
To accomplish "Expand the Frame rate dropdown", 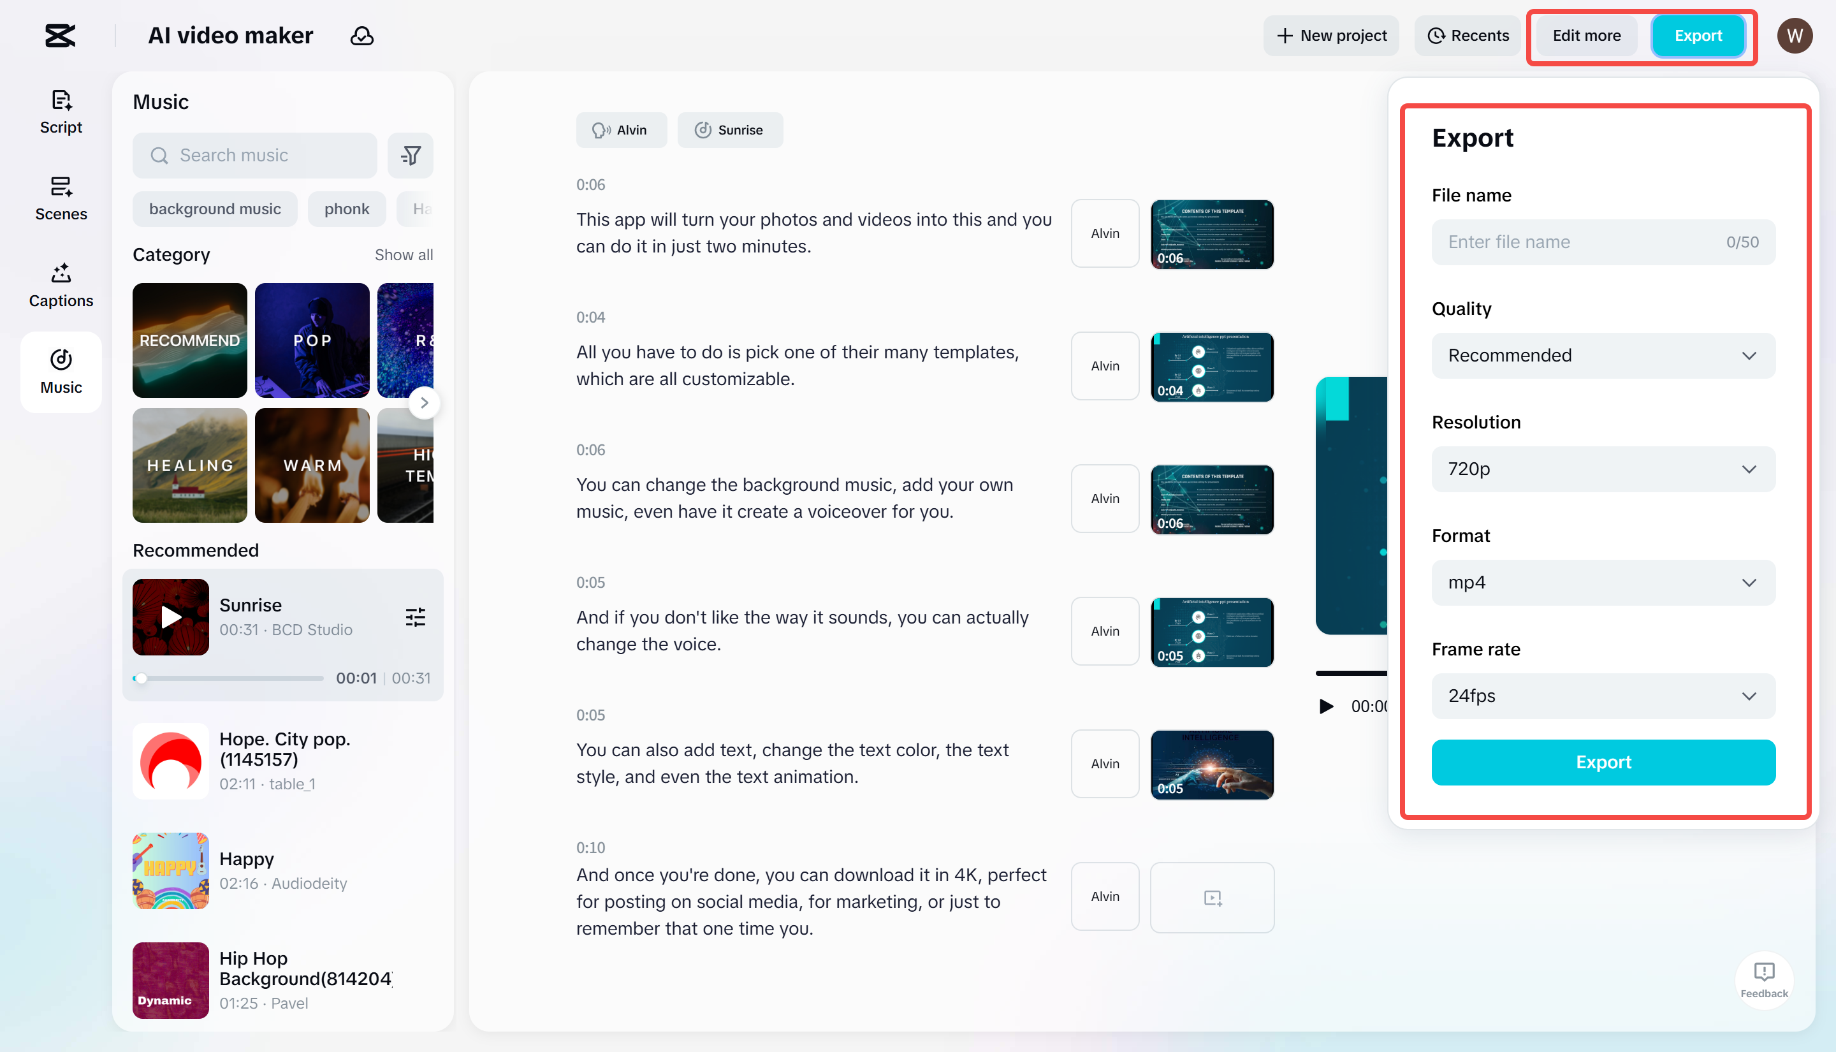I will [x=1603, y=696].
